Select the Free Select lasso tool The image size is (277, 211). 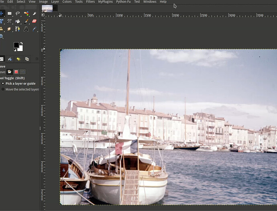(x=18, y=13)
